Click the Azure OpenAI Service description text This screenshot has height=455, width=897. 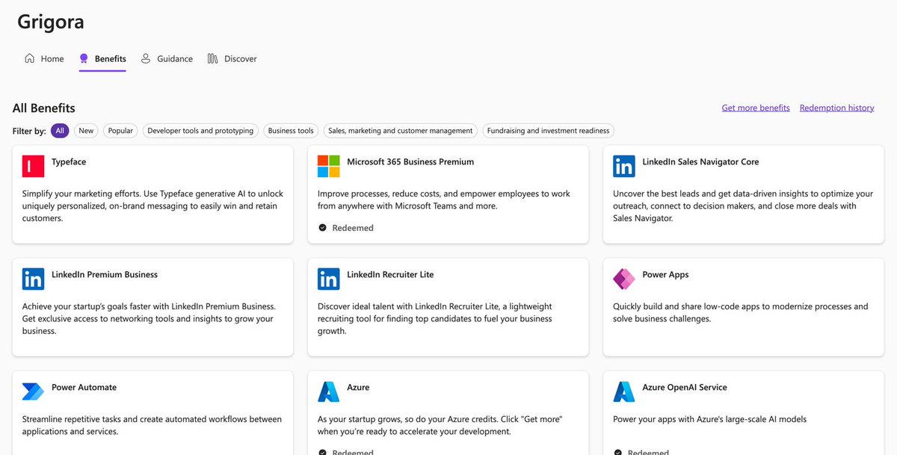[710, 419]
